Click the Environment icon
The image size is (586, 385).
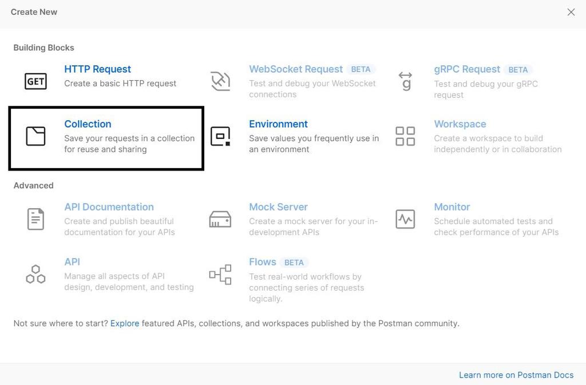[x=220, y=136]
